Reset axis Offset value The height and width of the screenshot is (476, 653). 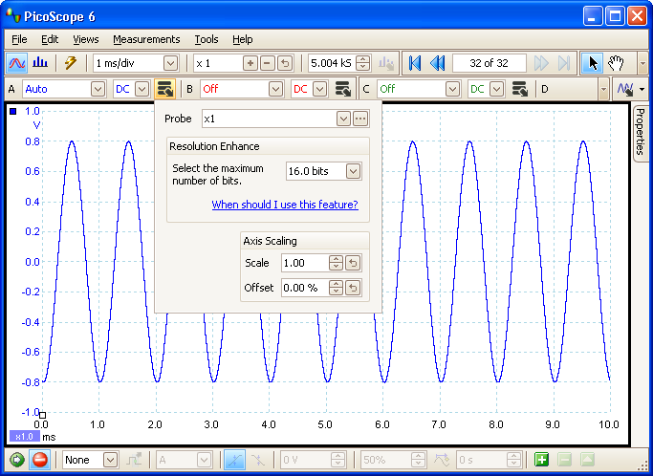click(353, 288)
